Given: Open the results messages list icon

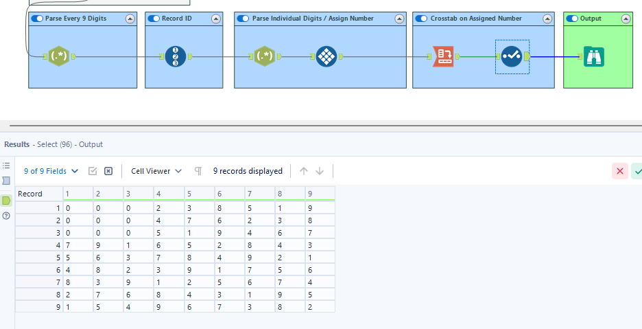Looking at the screenshot, I should (x=6, y=166).
